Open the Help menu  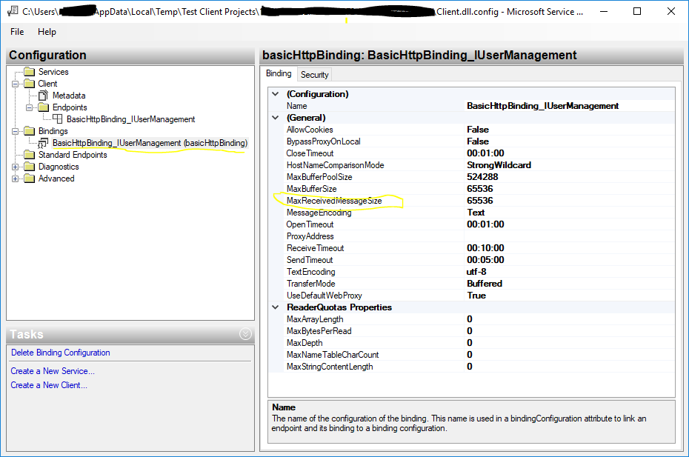point(47,32)
